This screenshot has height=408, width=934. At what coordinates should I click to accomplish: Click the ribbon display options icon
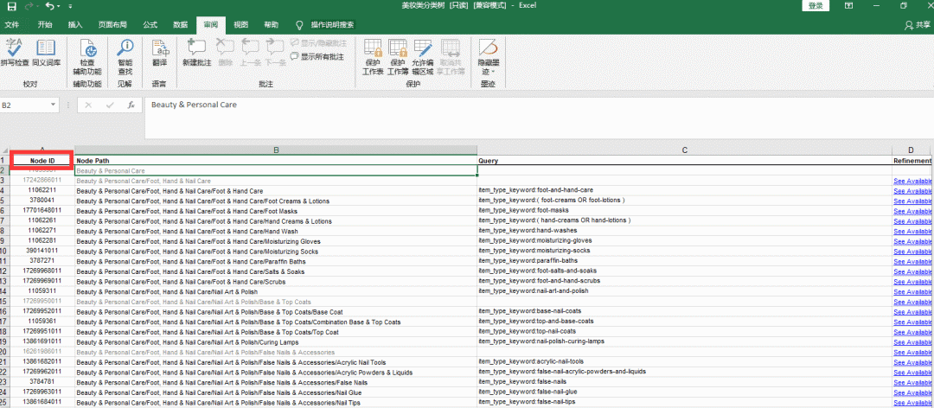click(x=848, y=6)
